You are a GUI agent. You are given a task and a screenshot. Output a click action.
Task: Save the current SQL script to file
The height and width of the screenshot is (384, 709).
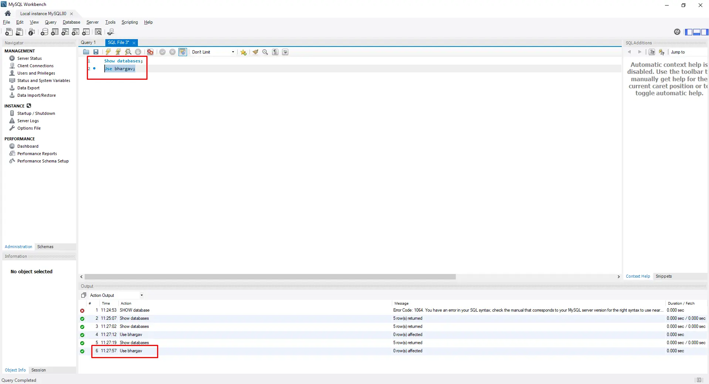(x=96, y=52)
